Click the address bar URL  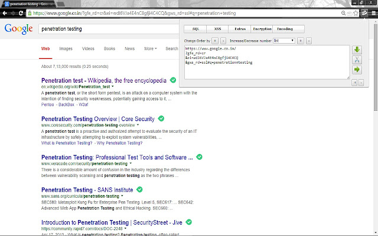pyautogui.click(x=134, y=13)
